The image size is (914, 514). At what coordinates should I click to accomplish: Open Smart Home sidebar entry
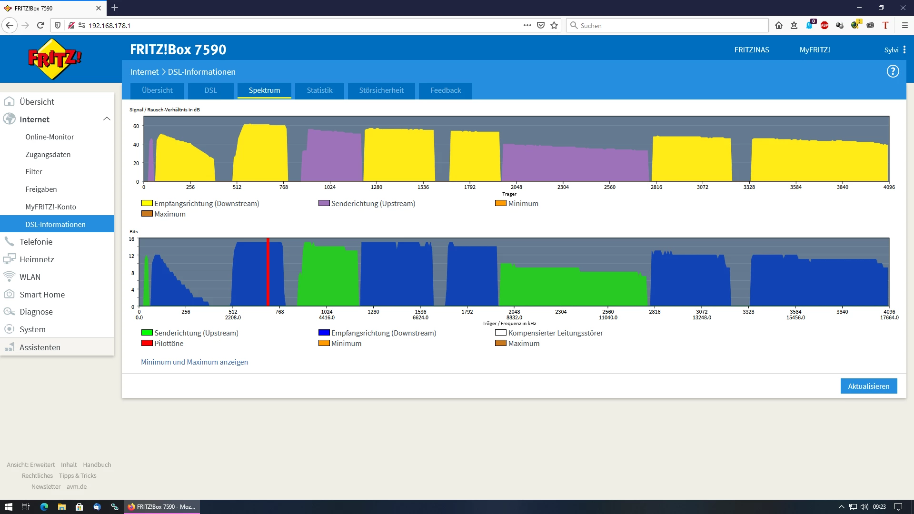click(42, 294)
